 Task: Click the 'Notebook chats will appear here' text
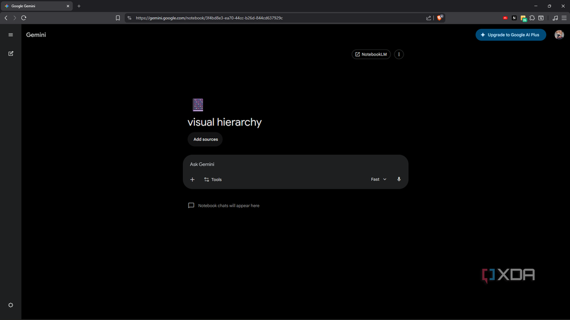point(229,206)
